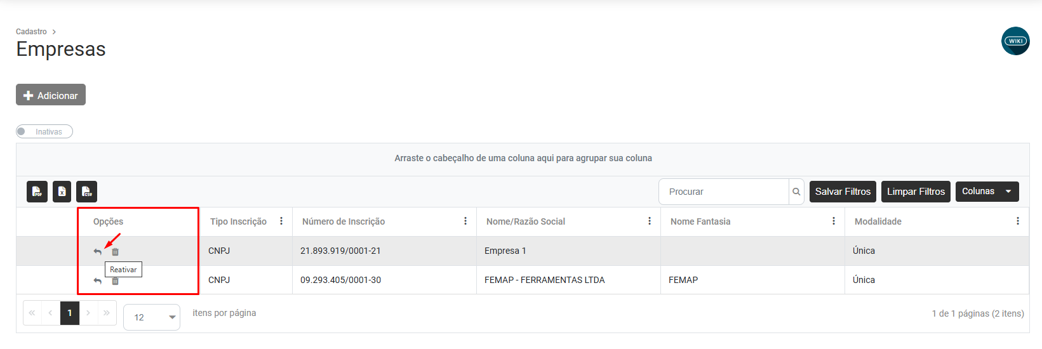Click the Adicionar button

(x=51, y=95)
